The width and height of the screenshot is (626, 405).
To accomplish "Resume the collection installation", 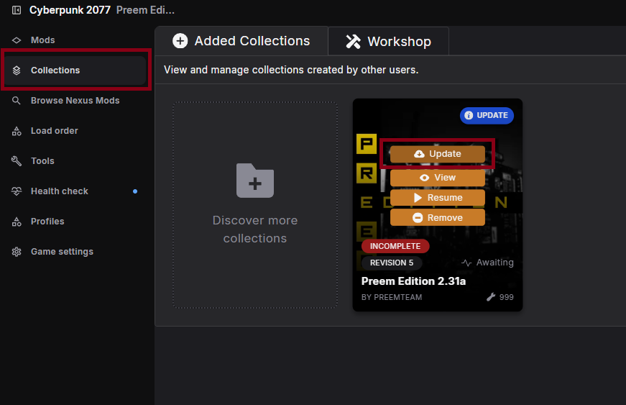I will coord(438,198).
